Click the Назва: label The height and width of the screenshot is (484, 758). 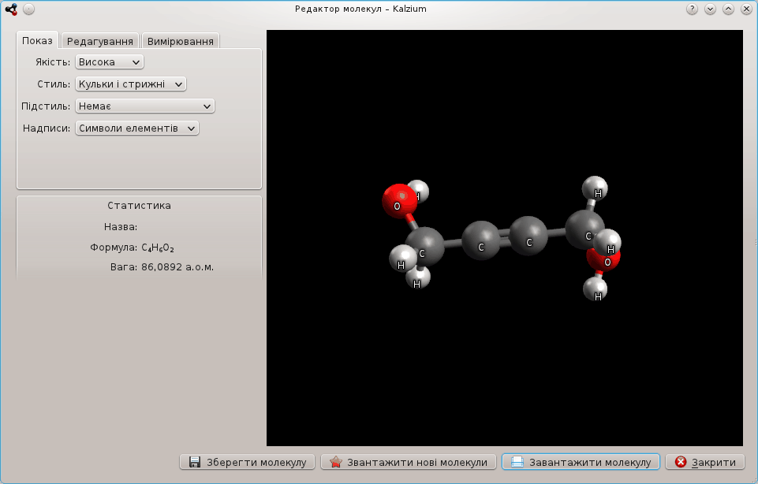click(x=121, y=226)
